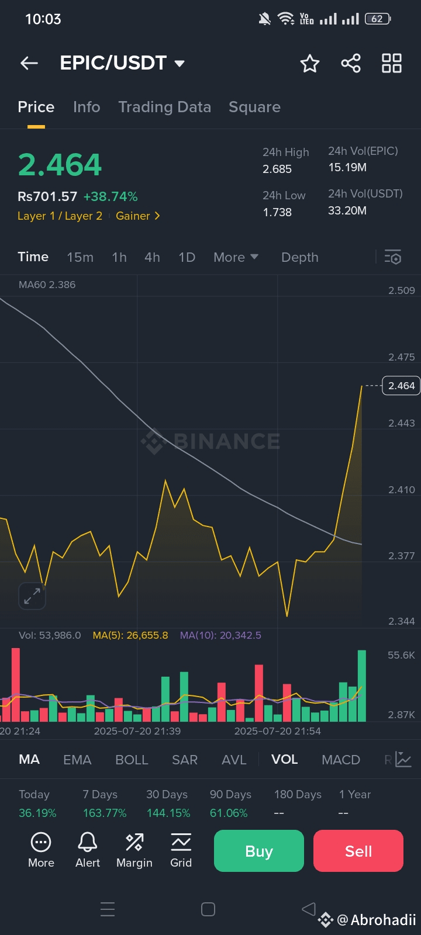
Task: Switch to the Info tab
Action: coord(87,107)
